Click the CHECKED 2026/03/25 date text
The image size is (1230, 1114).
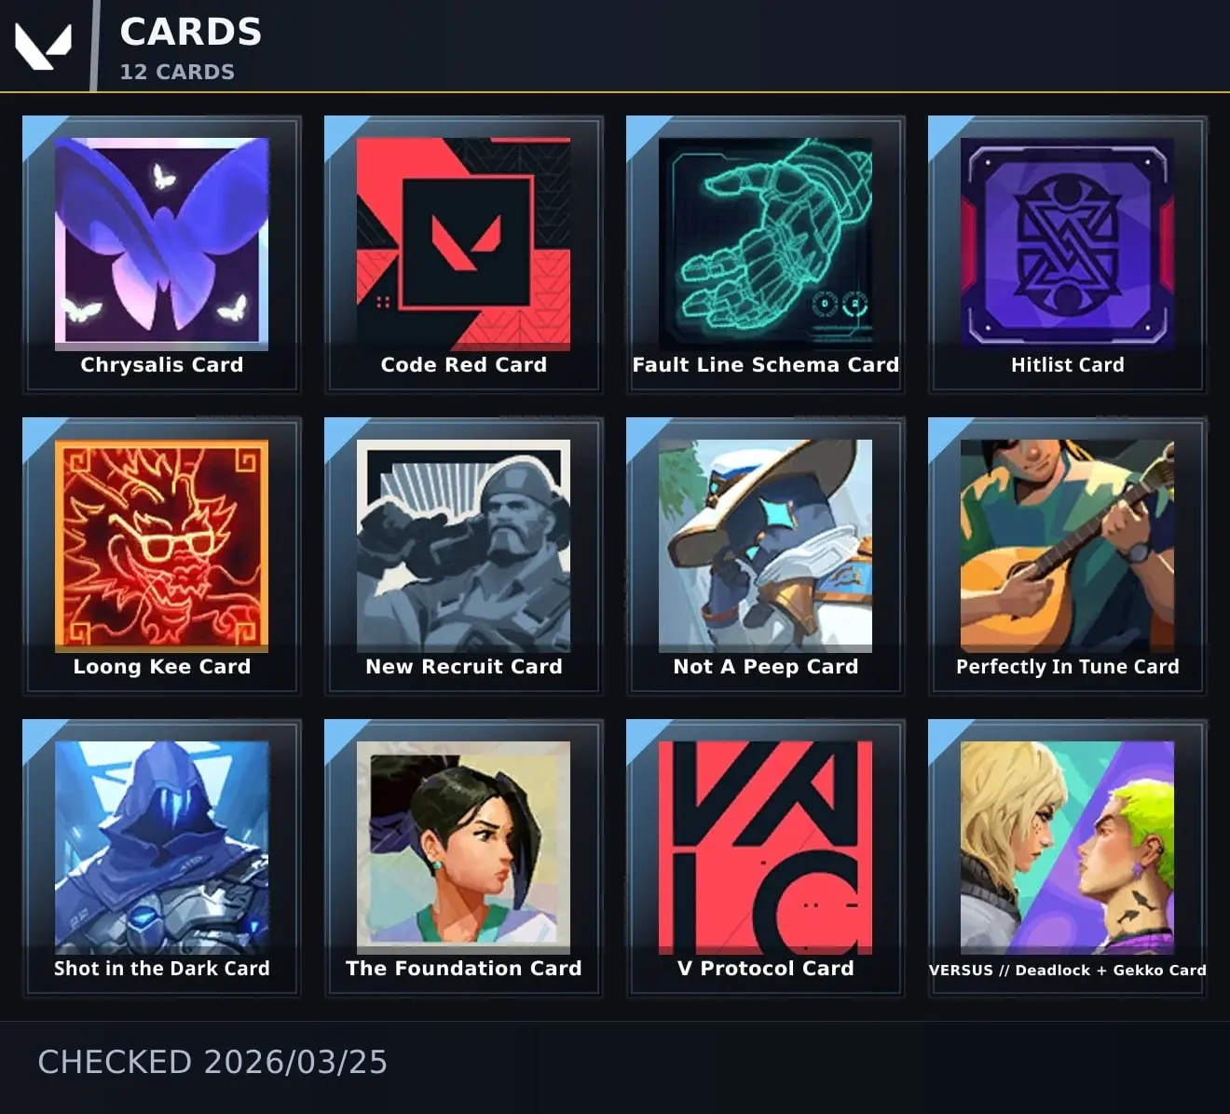tap(212, 1062)
